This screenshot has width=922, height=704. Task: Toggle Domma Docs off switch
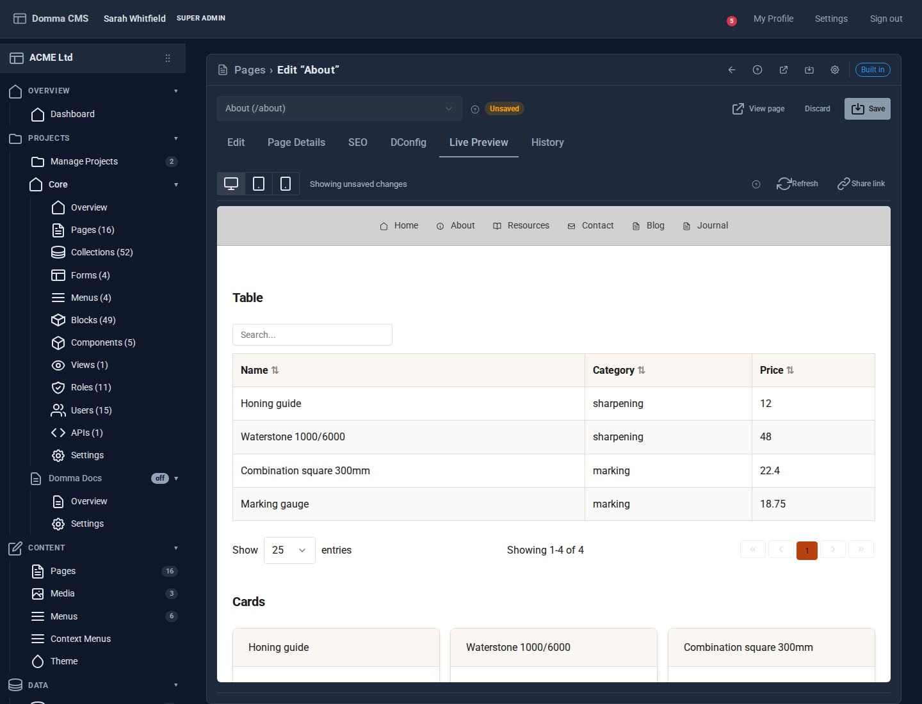coord(160,478)
